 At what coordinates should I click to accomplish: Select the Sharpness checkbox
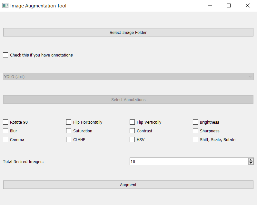pyautogui.click(x=195, y=131)
